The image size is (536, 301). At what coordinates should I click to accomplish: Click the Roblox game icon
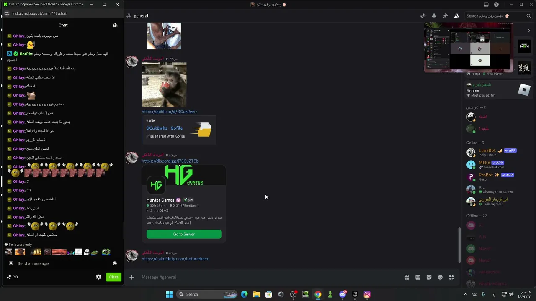coord(524,89)
